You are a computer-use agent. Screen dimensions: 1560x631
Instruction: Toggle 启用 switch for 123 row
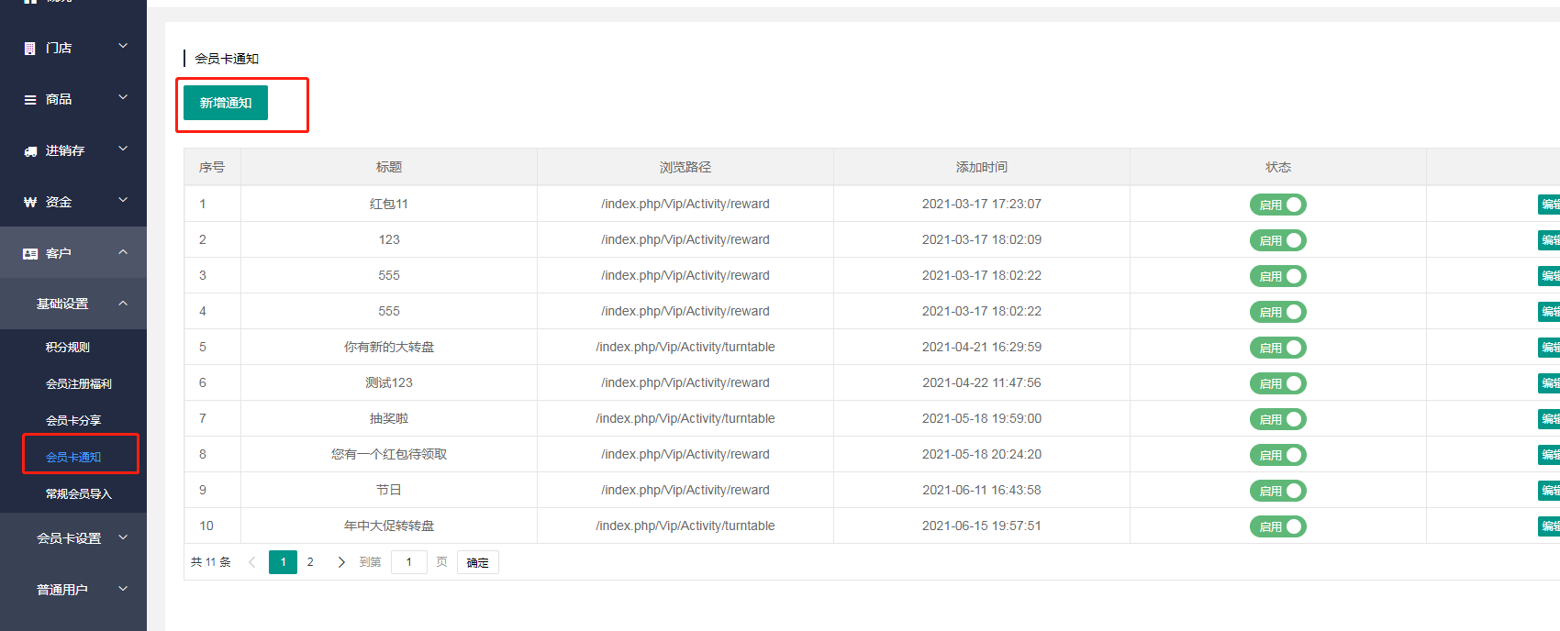1277,240
